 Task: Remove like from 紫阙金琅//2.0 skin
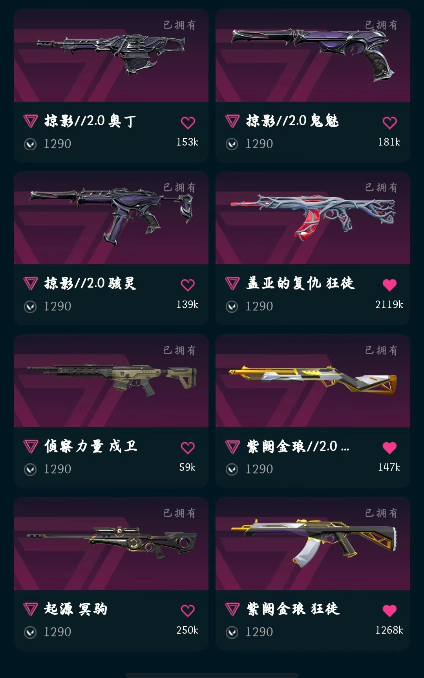coord(389,448)
